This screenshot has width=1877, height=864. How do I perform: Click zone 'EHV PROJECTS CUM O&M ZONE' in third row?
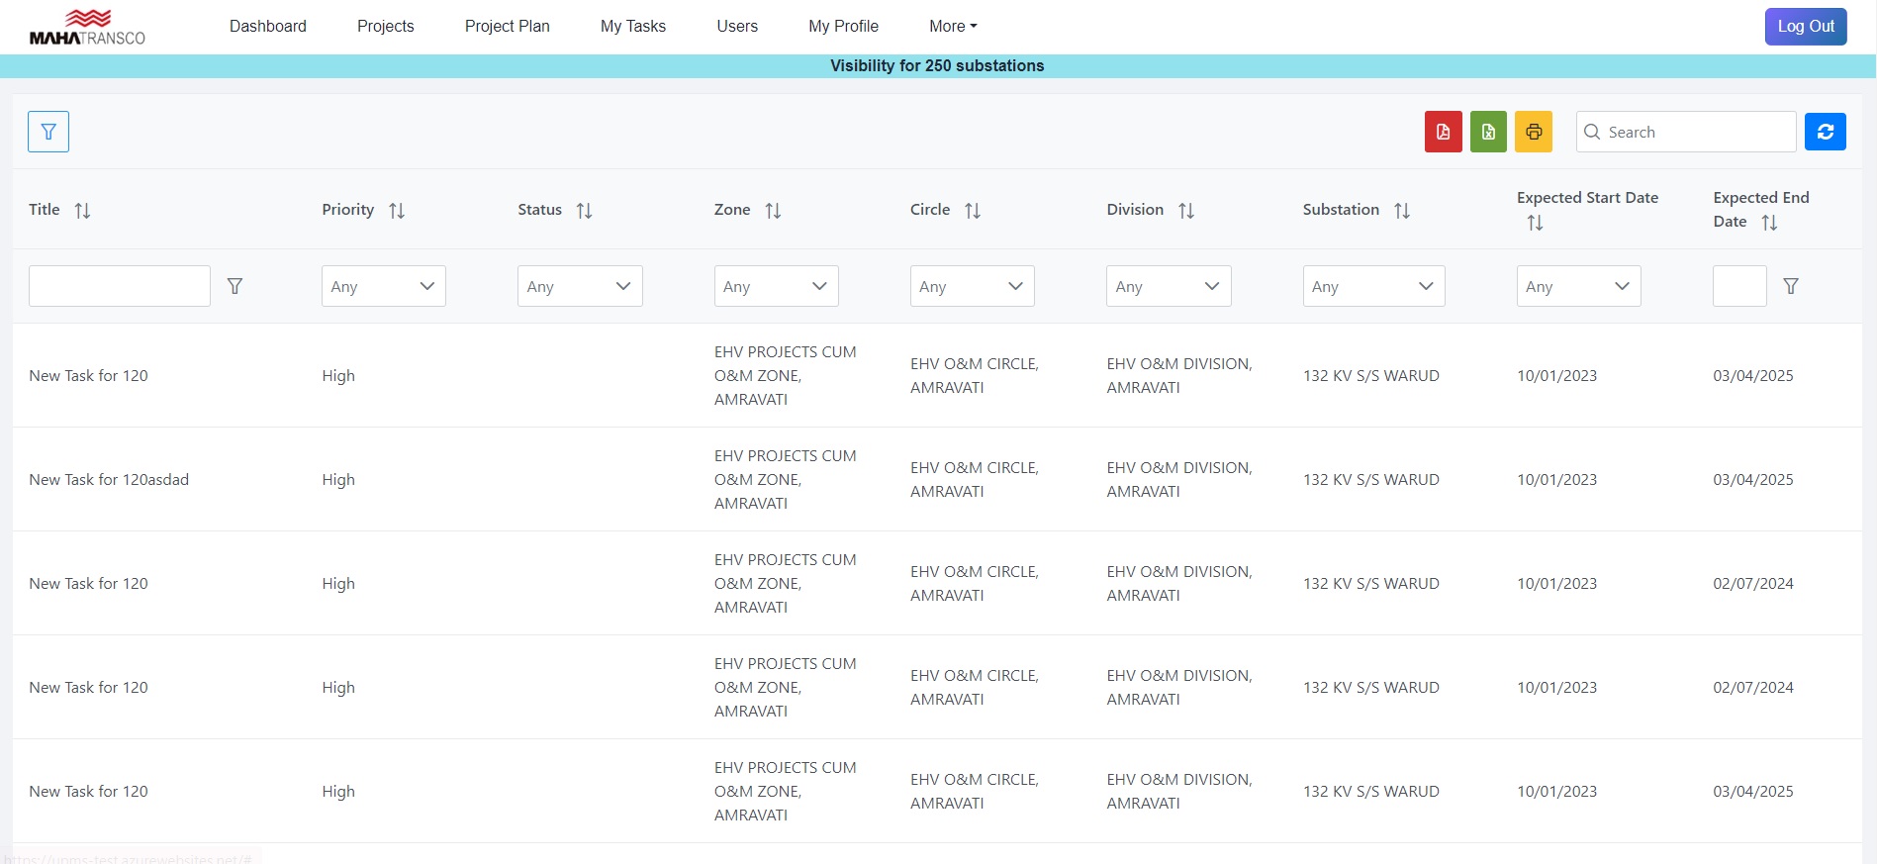coord(786,584)
